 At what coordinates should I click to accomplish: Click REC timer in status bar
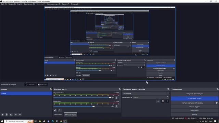coord(192,118)
